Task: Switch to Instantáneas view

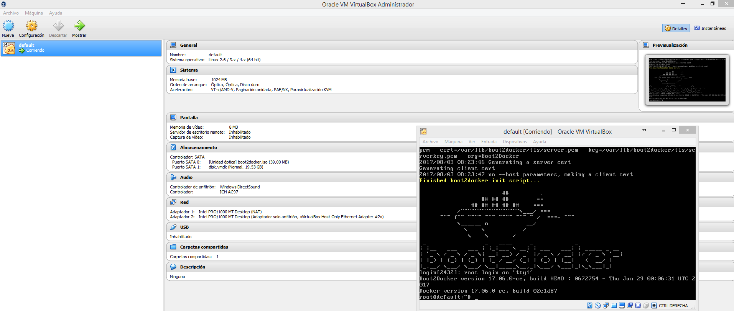Action: (x=710, y=28)
